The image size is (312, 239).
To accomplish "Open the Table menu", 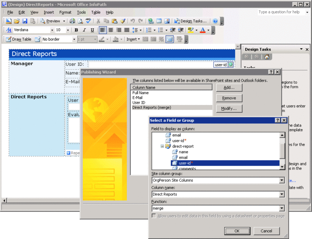I will click(96, 12).
